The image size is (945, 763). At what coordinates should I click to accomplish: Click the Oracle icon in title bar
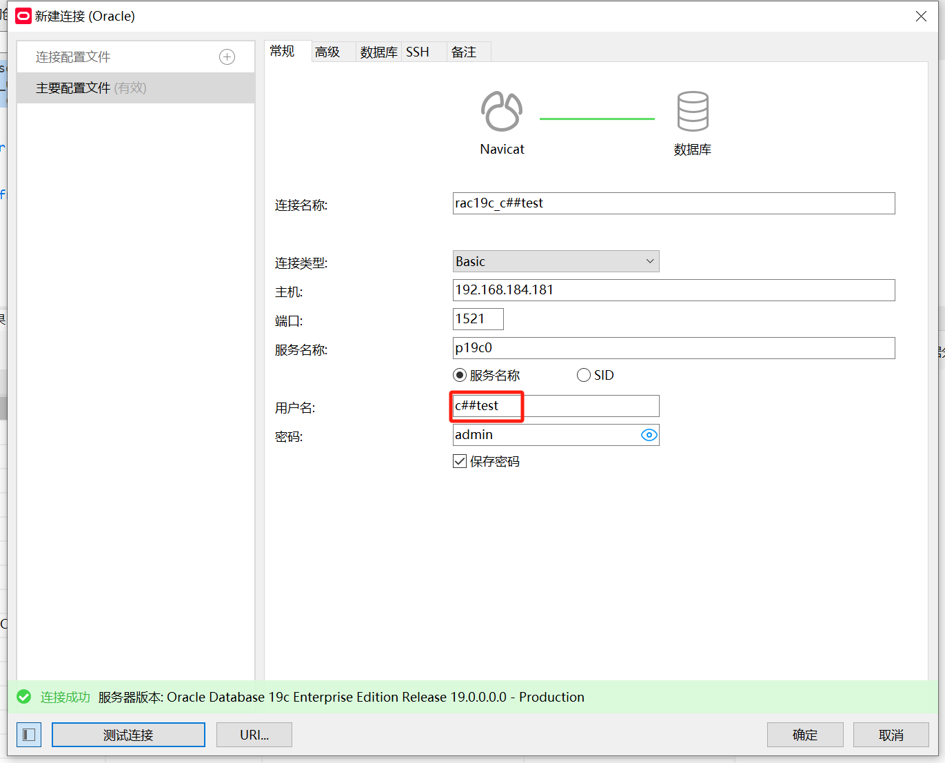(23, 16)
